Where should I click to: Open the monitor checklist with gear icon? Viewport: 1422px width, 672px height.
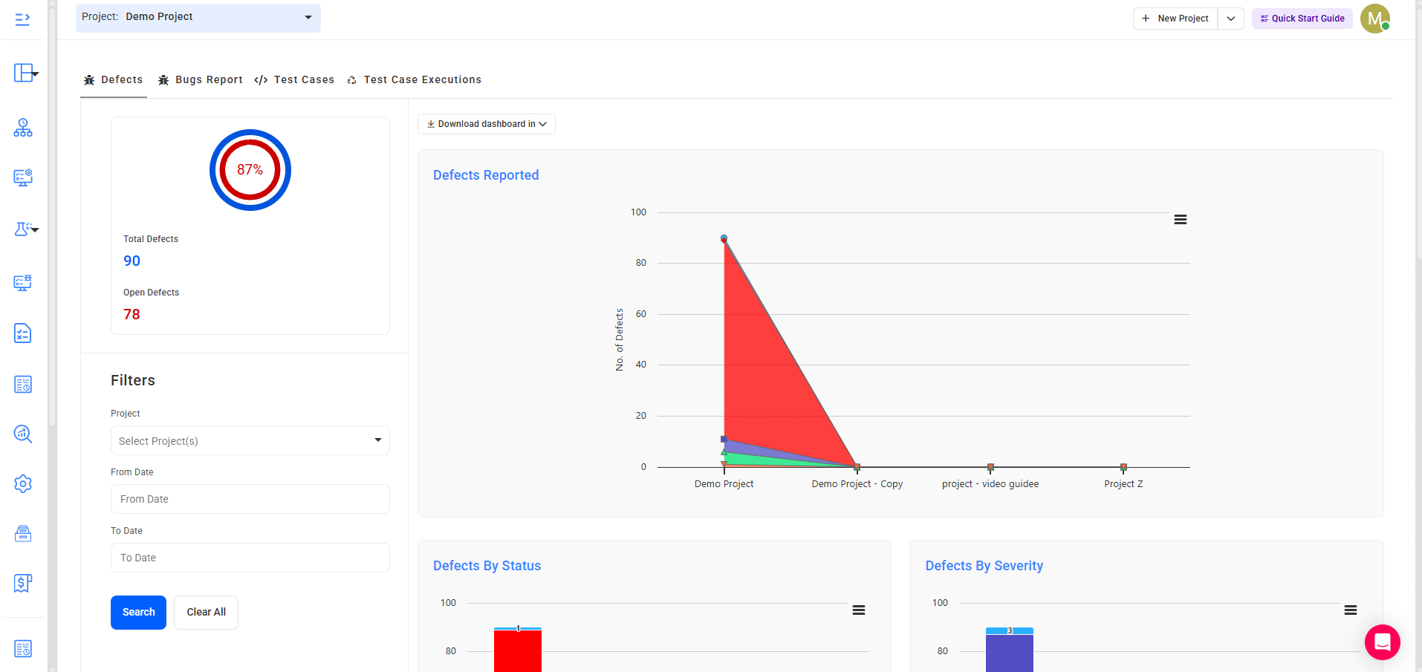point(23,177)
